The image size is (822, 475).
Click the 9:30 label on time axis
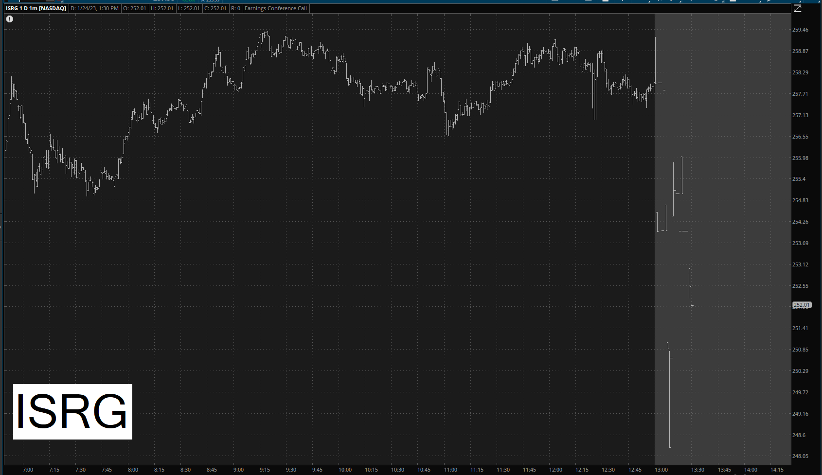pyautogui.click(x=291, y=470)
